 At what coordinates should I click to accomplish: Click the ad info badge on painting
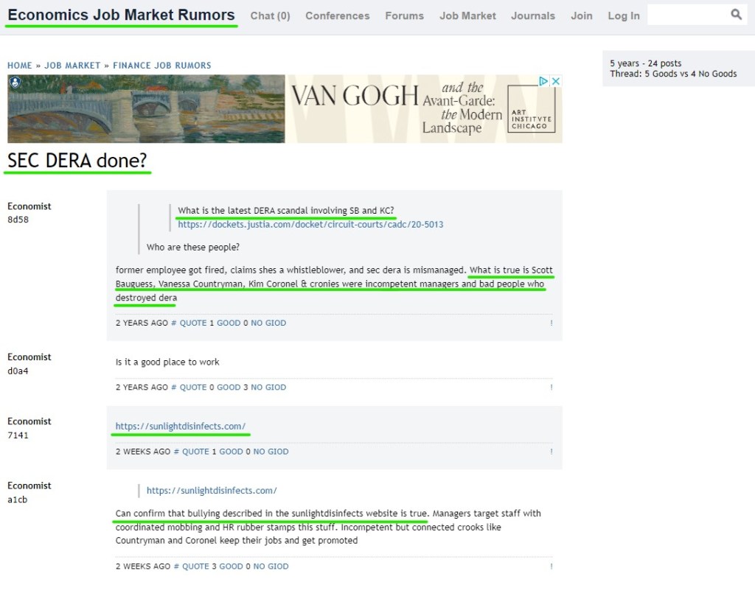(15, 83)
